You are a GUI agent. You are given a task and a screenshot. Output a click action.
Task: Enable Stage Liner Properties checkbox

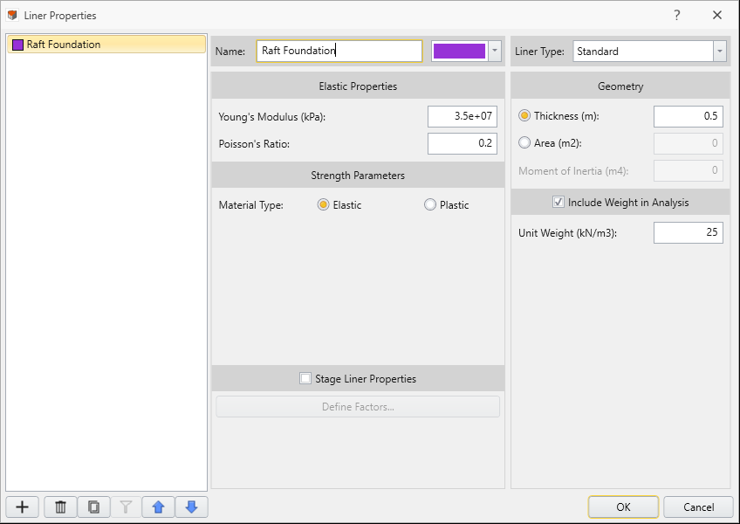click(x=305, y=378)
